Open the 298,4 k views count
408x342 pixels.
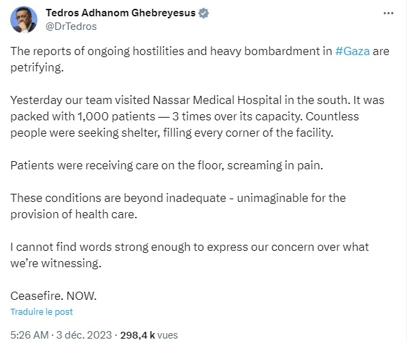(137, 335)
